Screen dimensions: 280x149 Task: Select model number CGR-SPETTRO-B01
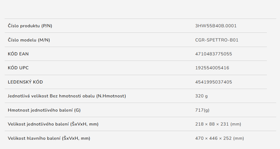coord(217,40)
